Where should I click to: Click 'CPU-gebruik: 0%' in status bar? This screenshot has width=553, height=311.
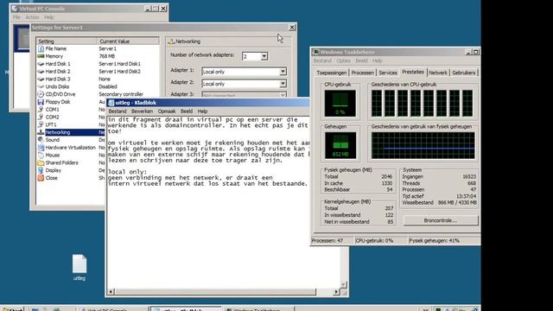click(x=374, y=240)
